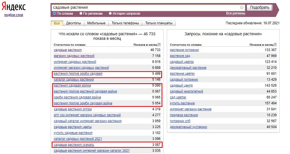Open 'садовые растения оптом' keyword
Viewport: 290px width, 154px height.
tap(73, 109)
